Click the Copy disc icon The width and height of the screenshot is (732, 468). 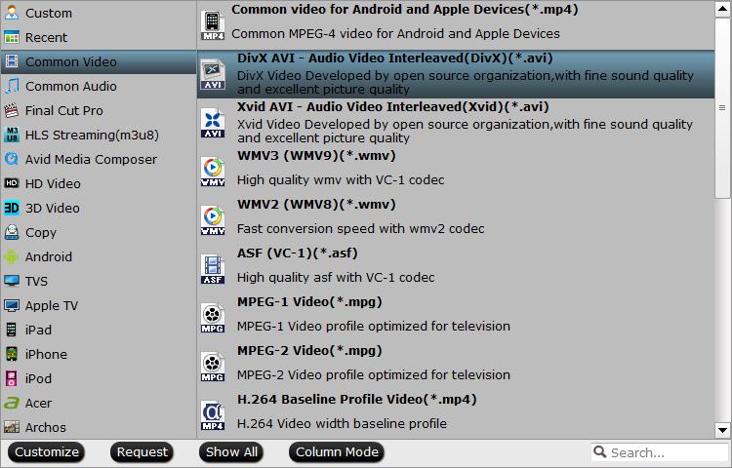(x=12, y=232)
